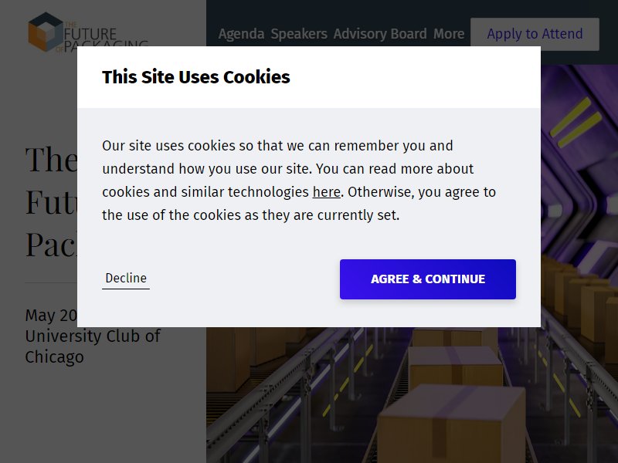Follow the 'here' cookies policy link
This screenshot has height=463, width=618.
click(326, 192)
